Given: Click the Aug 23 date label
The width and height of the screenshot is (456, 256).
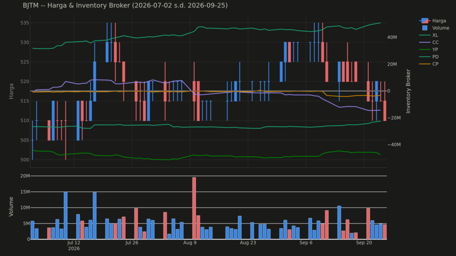Looking at the screenshot, I should pyautogui.click(x=248, y=243).
